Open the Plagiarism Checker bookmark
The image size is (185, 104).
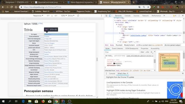click(x=83, y=12)
